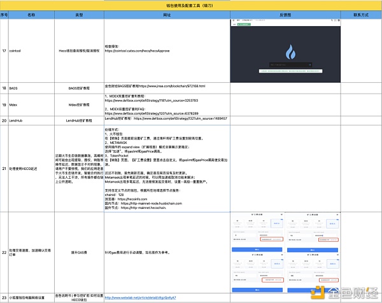Viewport: 382px width, 303px height.
Task: Select the 金色说明书 HECO钱包 type cell in row 23
Action: 79,298
